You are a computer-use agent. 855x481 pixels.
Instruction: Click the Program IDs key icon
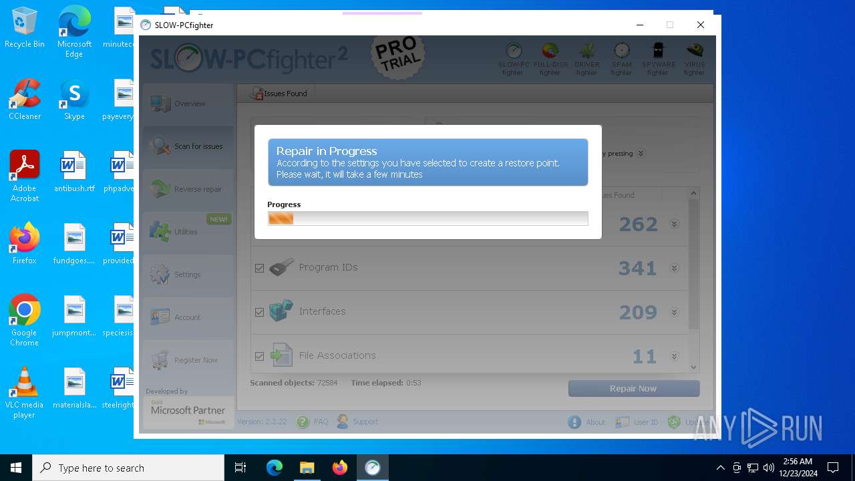(281, 267)
